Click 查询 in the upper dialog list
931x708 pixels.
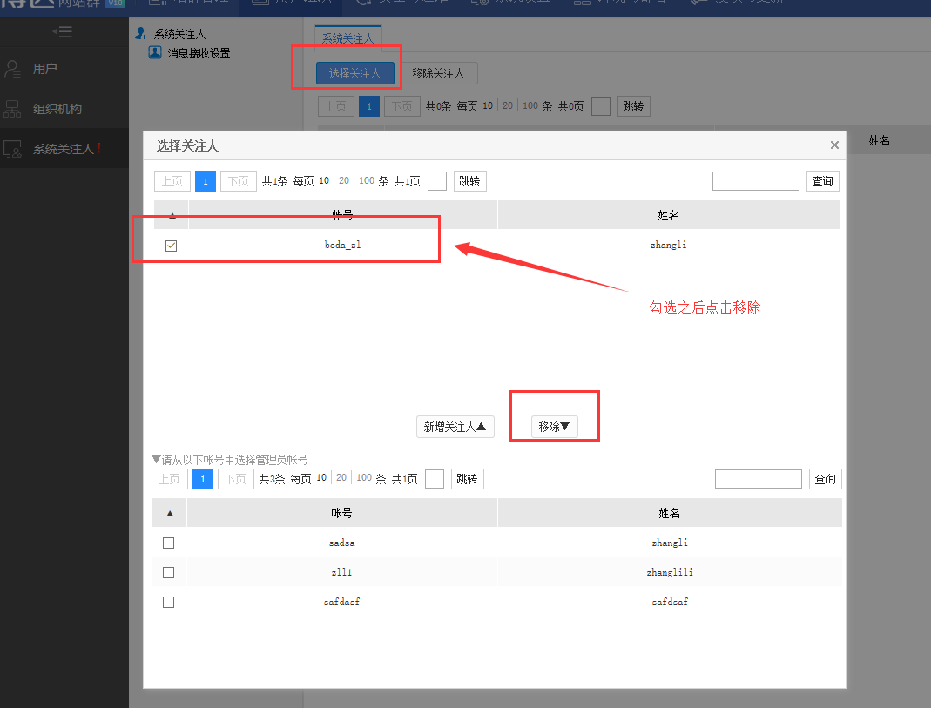[822, 181]
